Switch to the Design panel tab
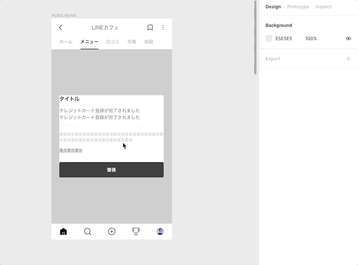The height and width of the screenshot is (265, 358). pyautogui.click(x=273, y=7)
